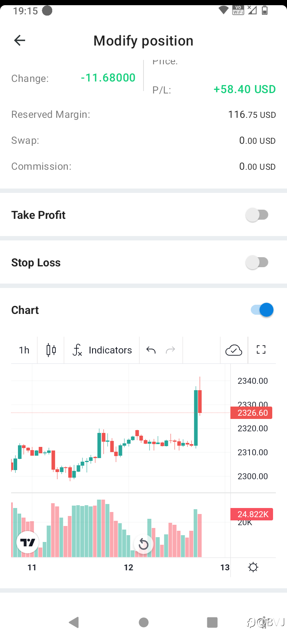Select date 12 on time axis
Screen dimensions: 287x639
coord(128,568)
